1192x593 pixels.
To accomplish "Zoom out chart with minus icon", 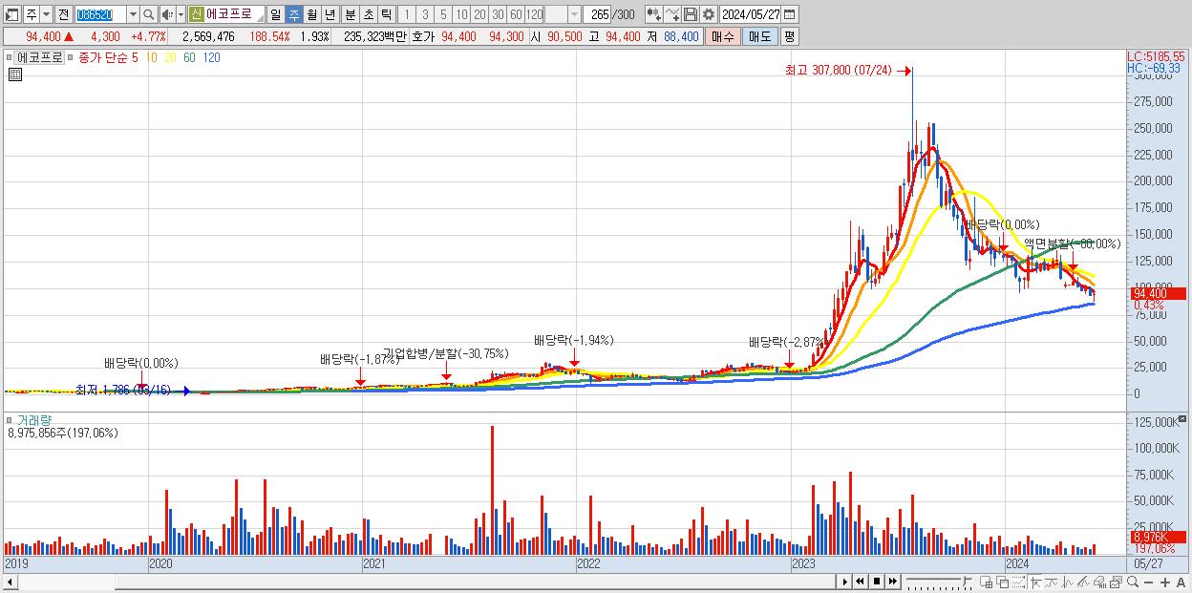I will (1148, 582).
